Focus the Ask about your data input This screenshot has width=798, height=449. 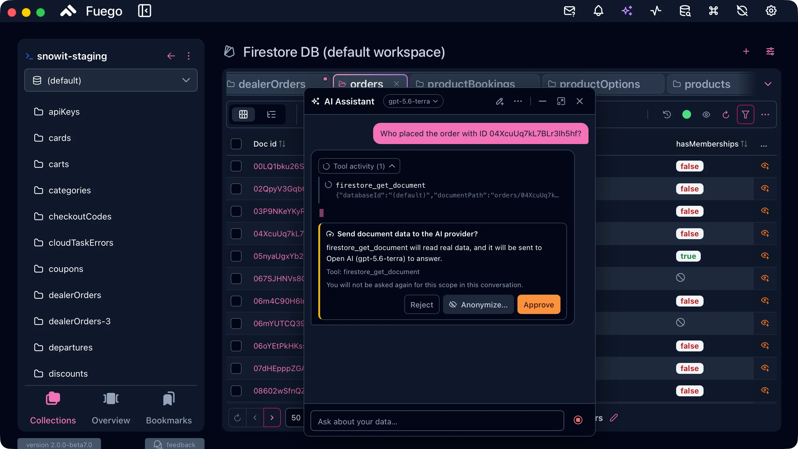click(x=437, y=421)
